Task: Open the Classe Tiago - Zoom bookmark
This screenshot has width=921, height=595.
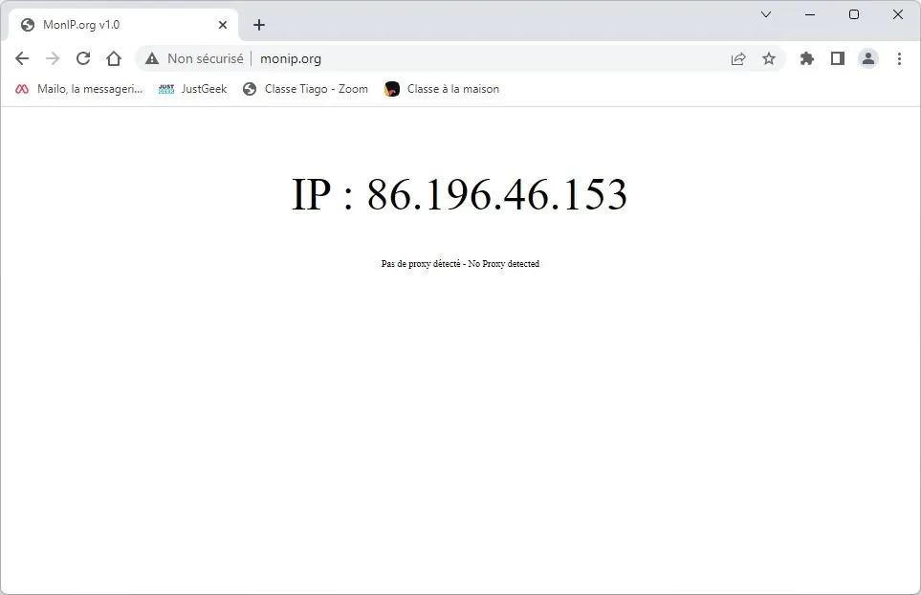Action: (305, 89)
